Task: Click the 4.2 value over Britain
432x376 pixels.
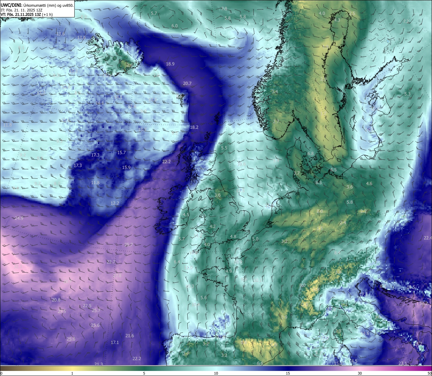Action: (212, 226)
